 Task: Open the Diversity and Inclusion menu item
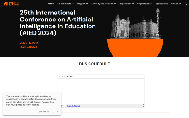pyautogui.click(x=102, y=4)
